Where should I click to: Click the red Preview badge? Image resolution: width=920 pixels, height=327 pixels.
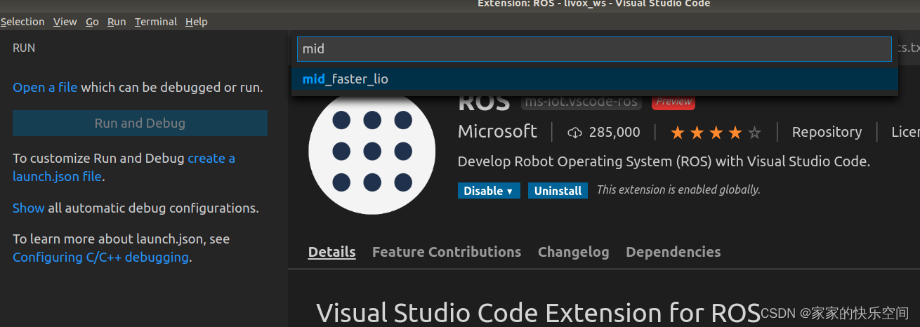[673, 101]
